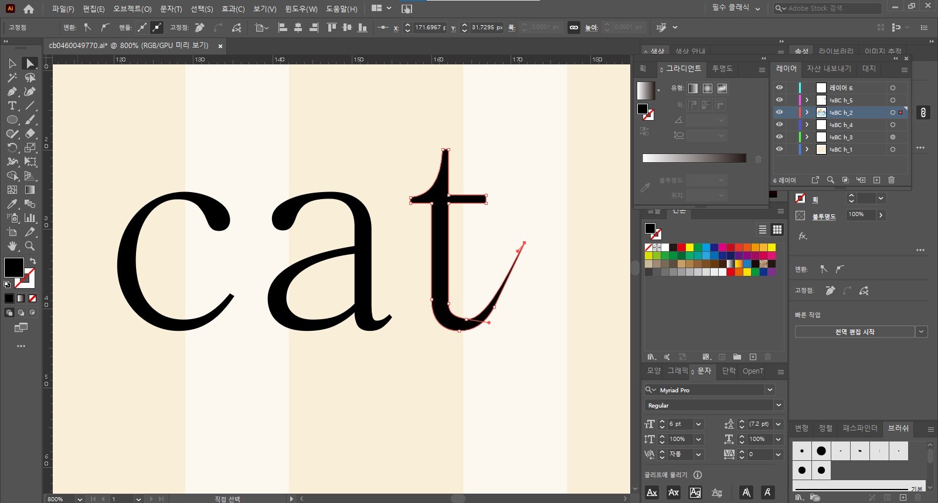This screenshot has height=503, width=938.
Task: Open the 효과(C) menu
Action: (x=233, y=9)
